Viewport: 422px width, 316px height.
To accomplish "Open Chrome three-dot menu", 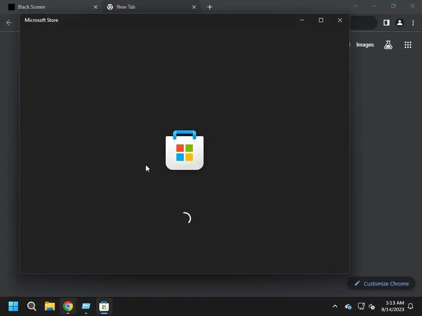I will pos(413,23).
